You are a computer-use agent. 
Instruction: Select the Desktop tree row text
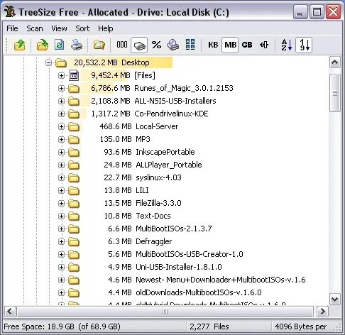[x=111, y=62]
